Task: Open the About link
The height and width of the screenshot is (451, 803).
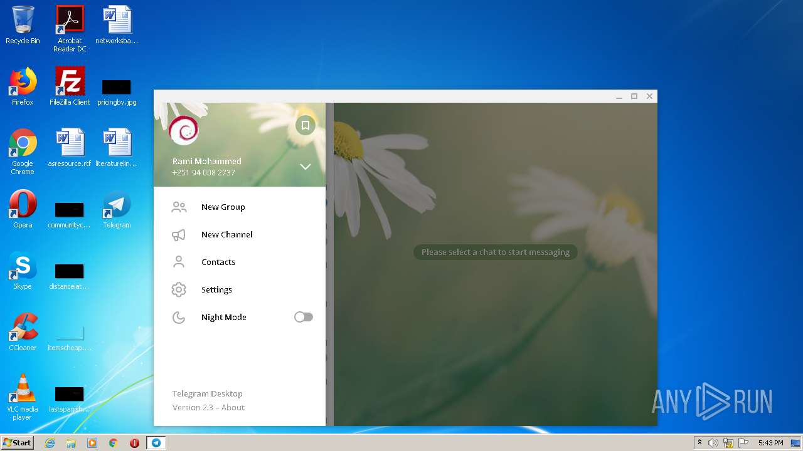Action: click(x=233, y=407)
